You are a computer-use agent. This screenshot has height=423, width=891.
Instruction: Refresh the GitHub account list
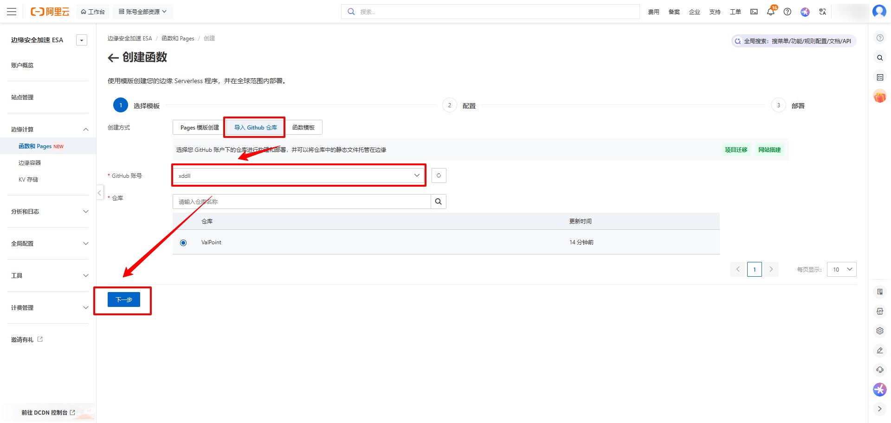pyautogui.click(x=439, y=176)
